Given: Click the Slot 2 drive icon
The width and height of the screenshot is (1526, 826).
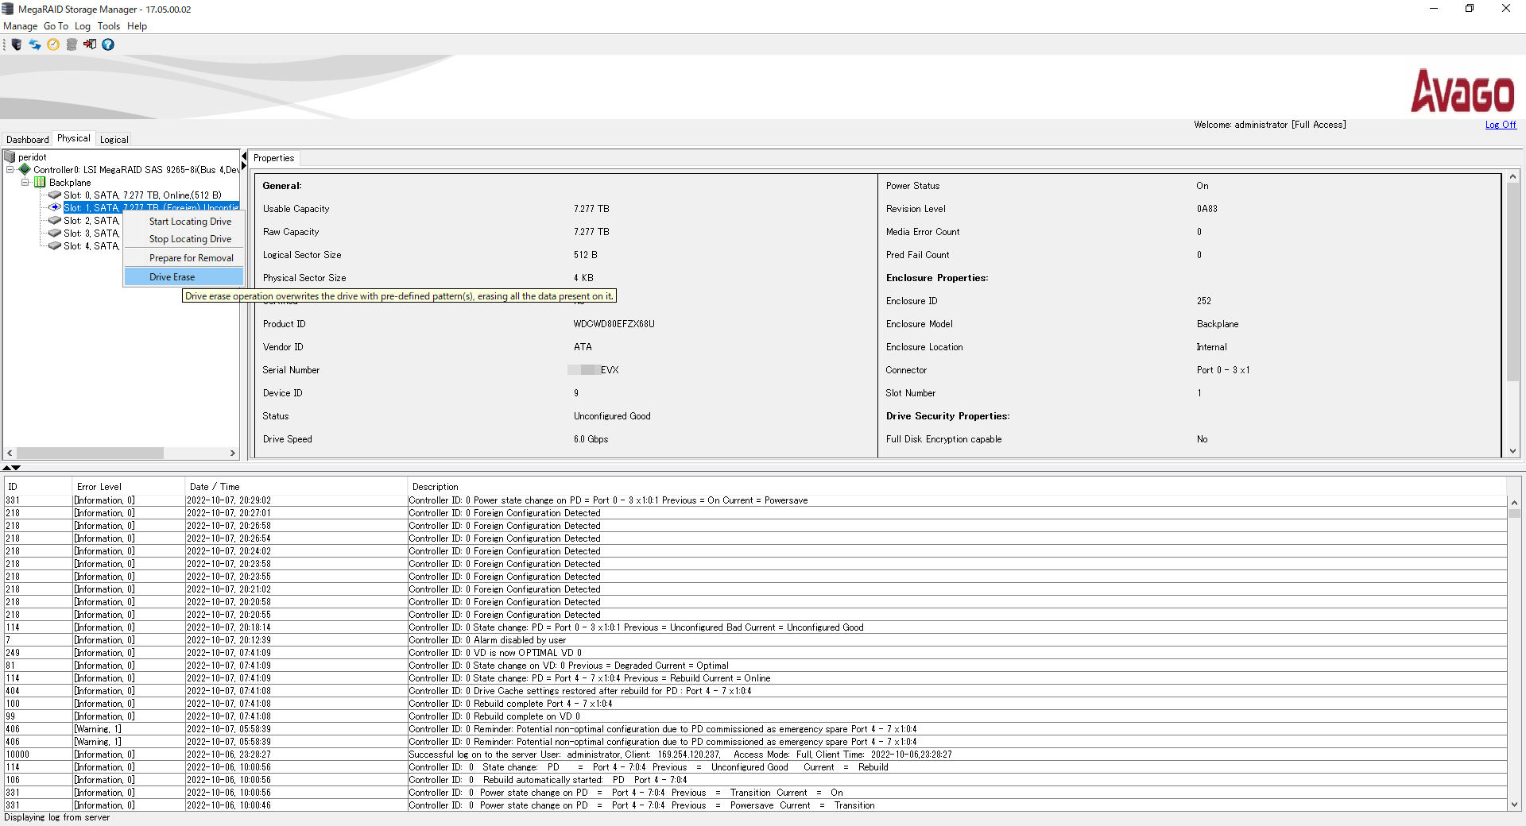Looking at the screenshot, I should click(55, 220).
